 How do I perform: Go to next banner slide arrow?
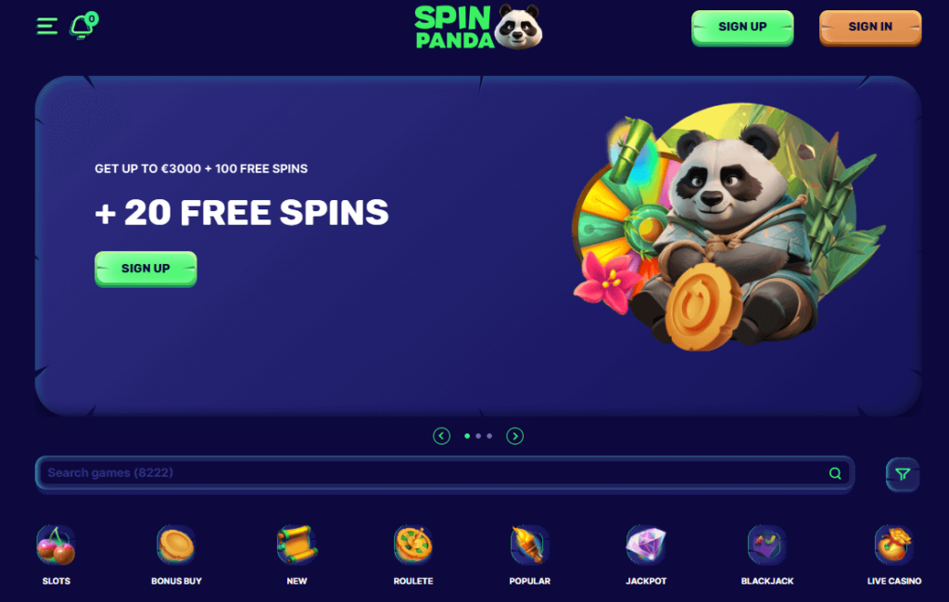coord(514,435)
